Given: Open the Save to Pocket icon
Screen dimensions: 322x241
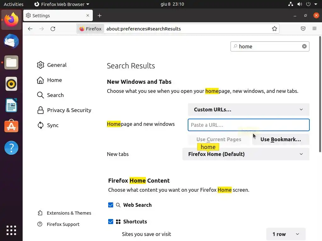Looking at the screenshot, I should pyautogui.click(x=303, y=29).
